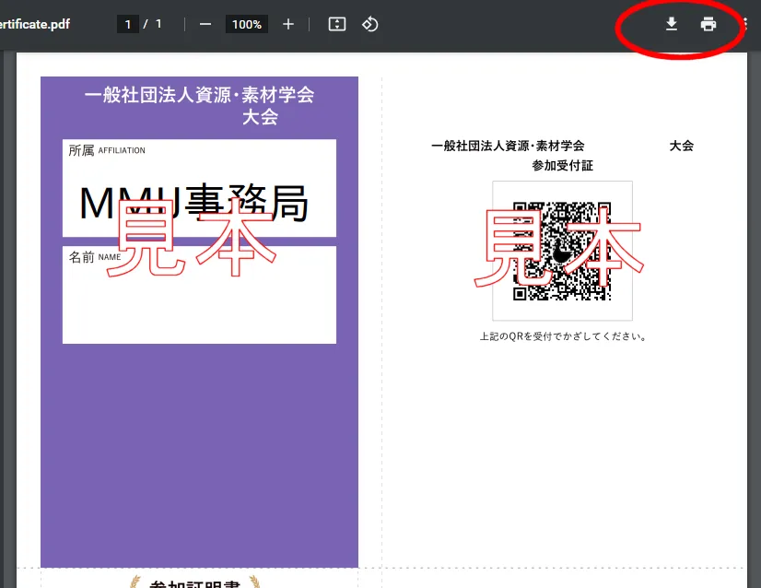Viewport: 761px width, 588px height.
Task: Click the QR instruction text below the code
Action: [x=562, y=336]
